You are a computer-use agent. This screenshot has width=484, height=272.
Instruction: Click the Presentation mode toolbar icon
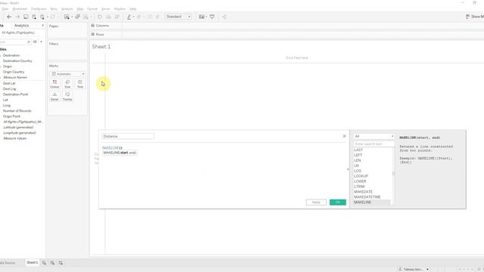click(x=212, y=17)
